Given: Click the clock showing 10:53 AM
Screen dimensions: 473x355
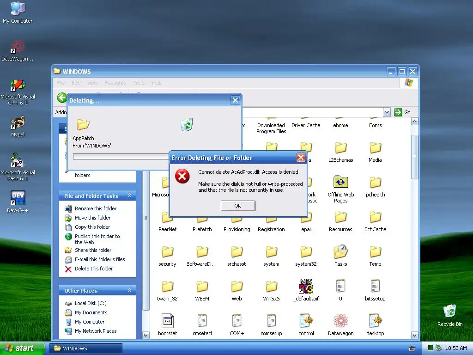Looking at the screenshot, I should click(456, 349).
